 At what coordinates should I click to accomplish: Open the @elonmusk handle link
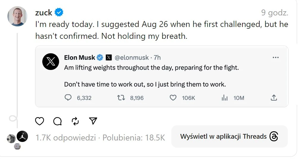(131, 57)
